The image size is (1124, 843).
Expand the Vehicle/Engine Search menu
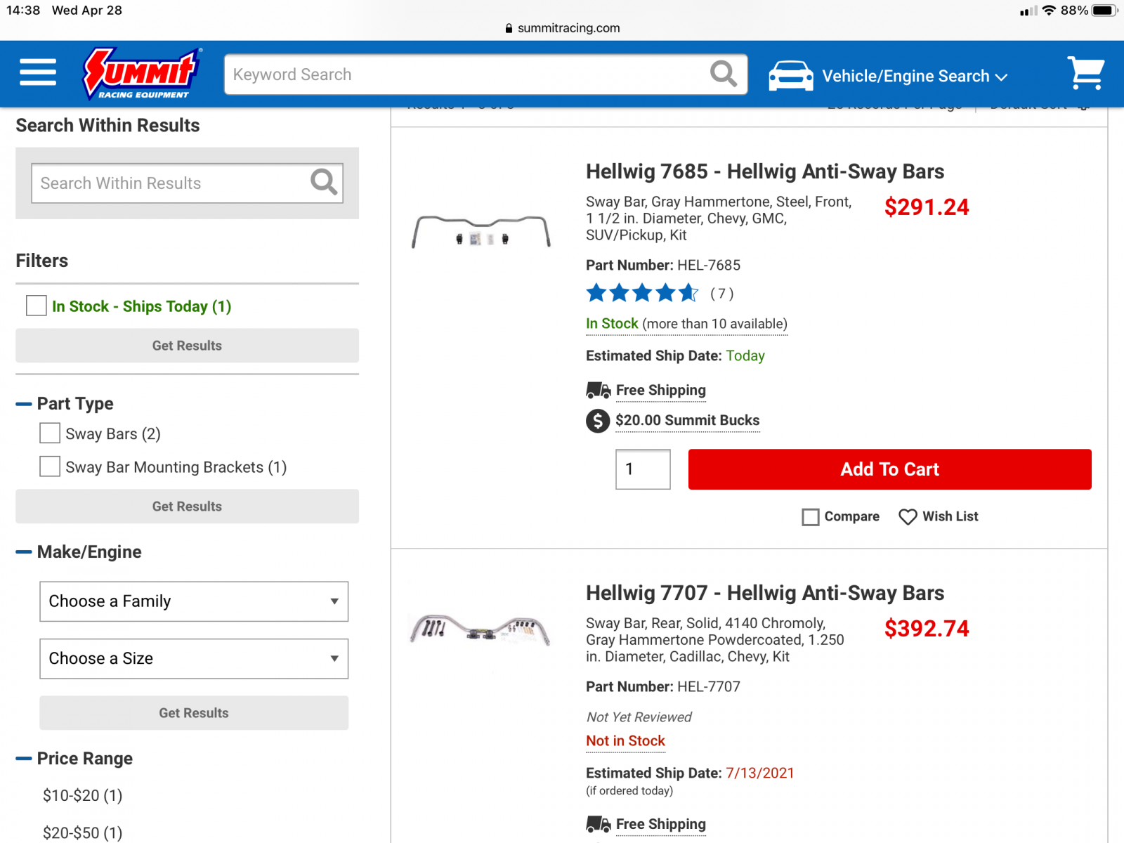(915, 76)
